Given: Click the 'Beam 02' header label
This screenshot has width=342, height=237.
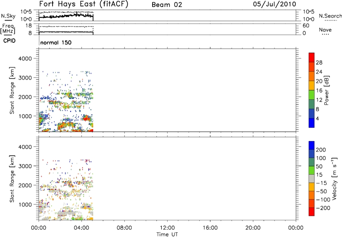Looking at the screenshot, I should [167, 5].
